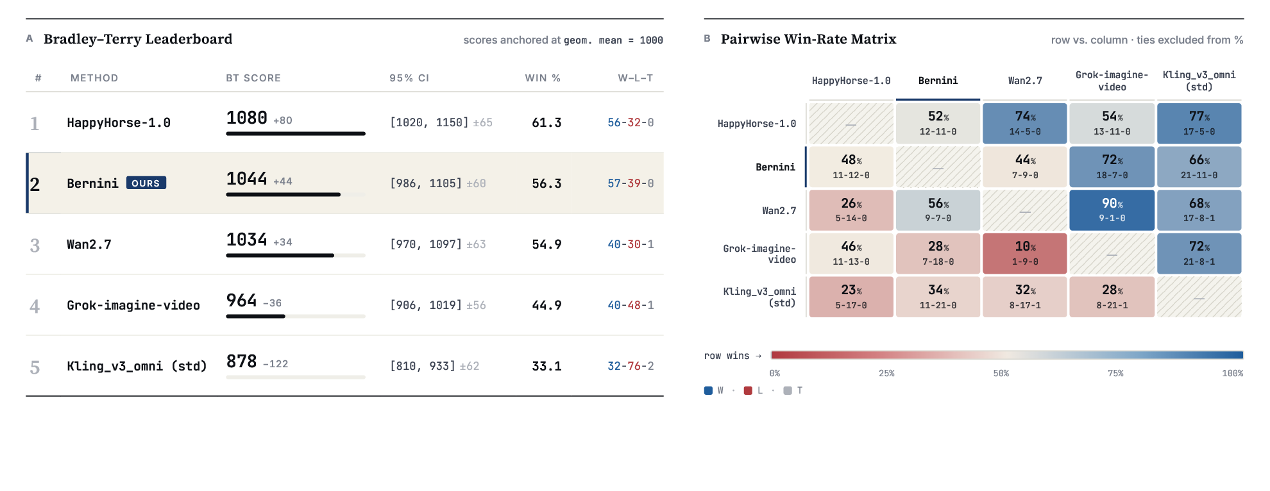Click the W-L-T record 40-48-1

(x=631, y=305)
